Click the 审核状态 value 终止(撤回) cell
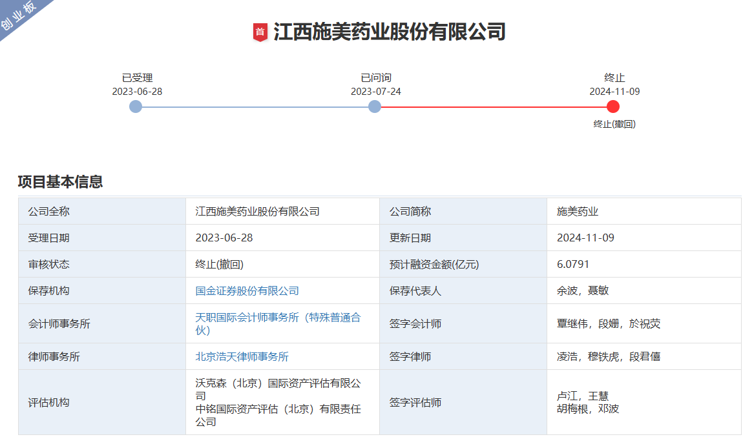The width and height of the screenshot is (743, 437). pos(219,265)
